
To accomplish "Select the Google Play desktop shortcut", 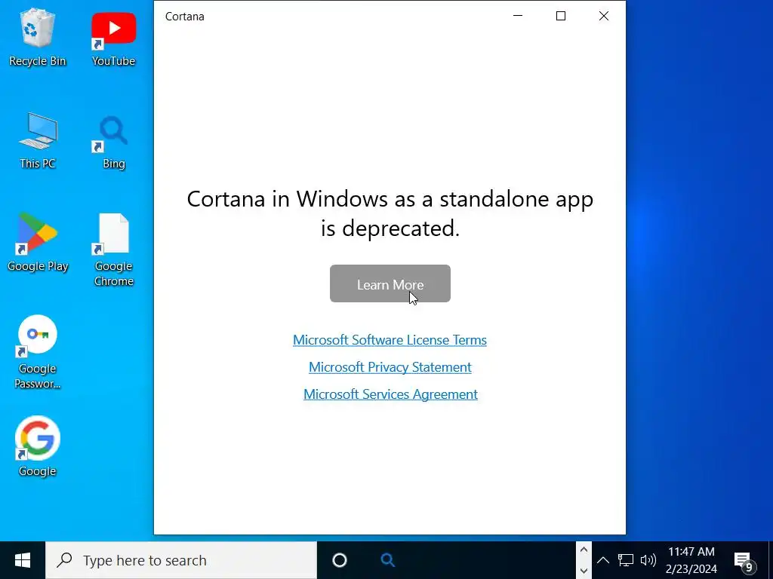I will 38,243.
